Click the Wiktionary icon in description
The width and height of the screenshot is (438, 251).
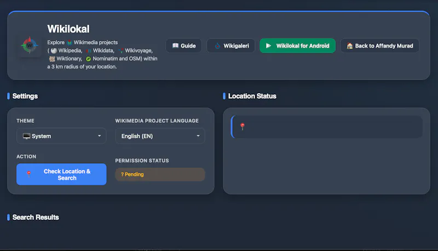(x=52, y=59)
